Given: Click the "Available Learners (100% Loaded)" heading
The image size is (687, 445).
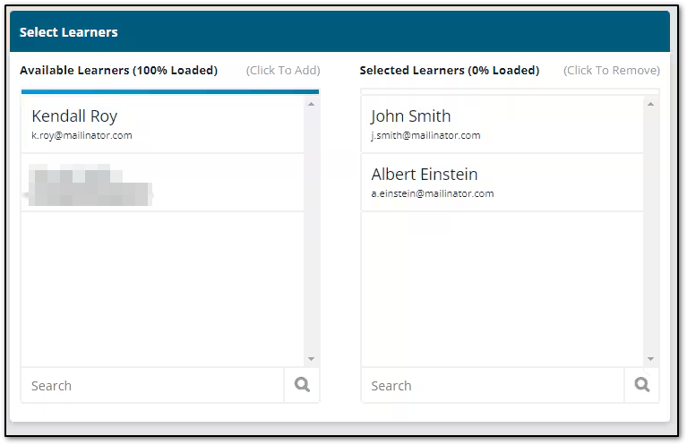Looking at the screenshot, I should (x=118, y=71).
